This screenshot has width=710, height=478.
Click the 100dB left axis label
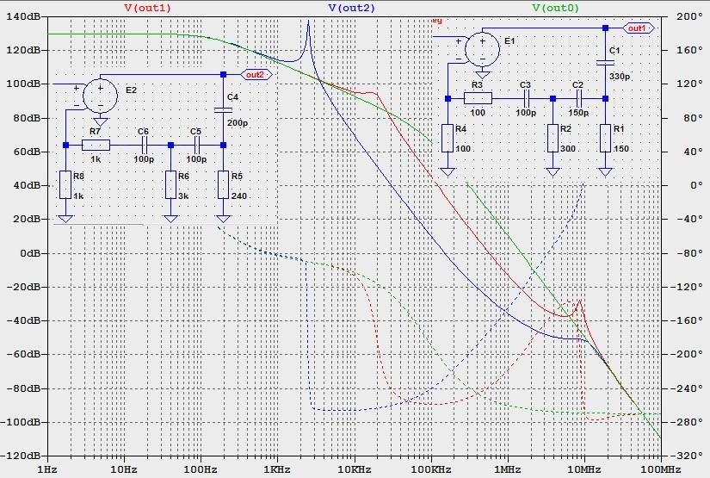(x=23, y=84)
